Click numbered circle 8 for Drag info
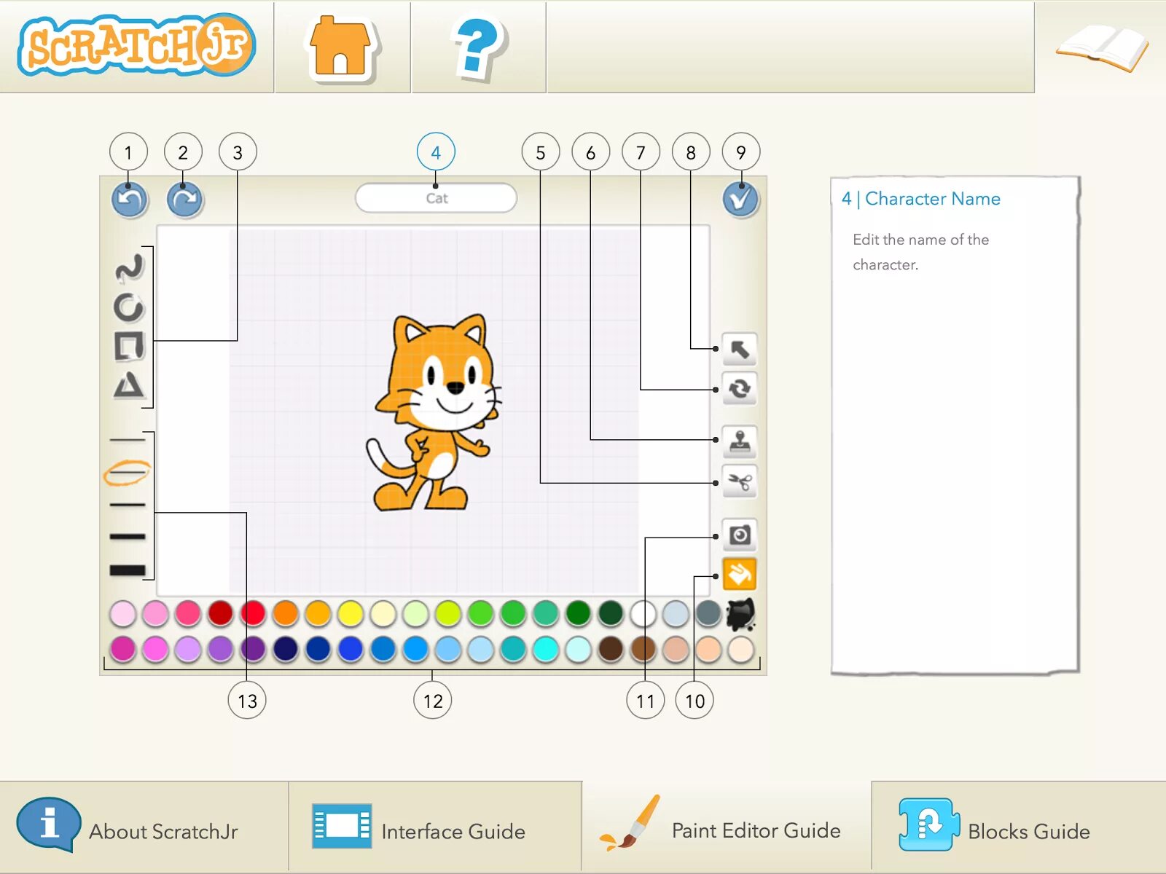The image size is (1166, 874). (691, 151)
